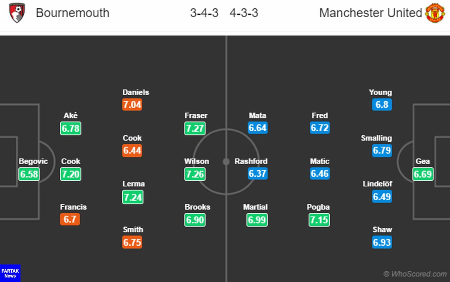Click Pogba's green 7.15 rating badge

(x=319, y=219)
